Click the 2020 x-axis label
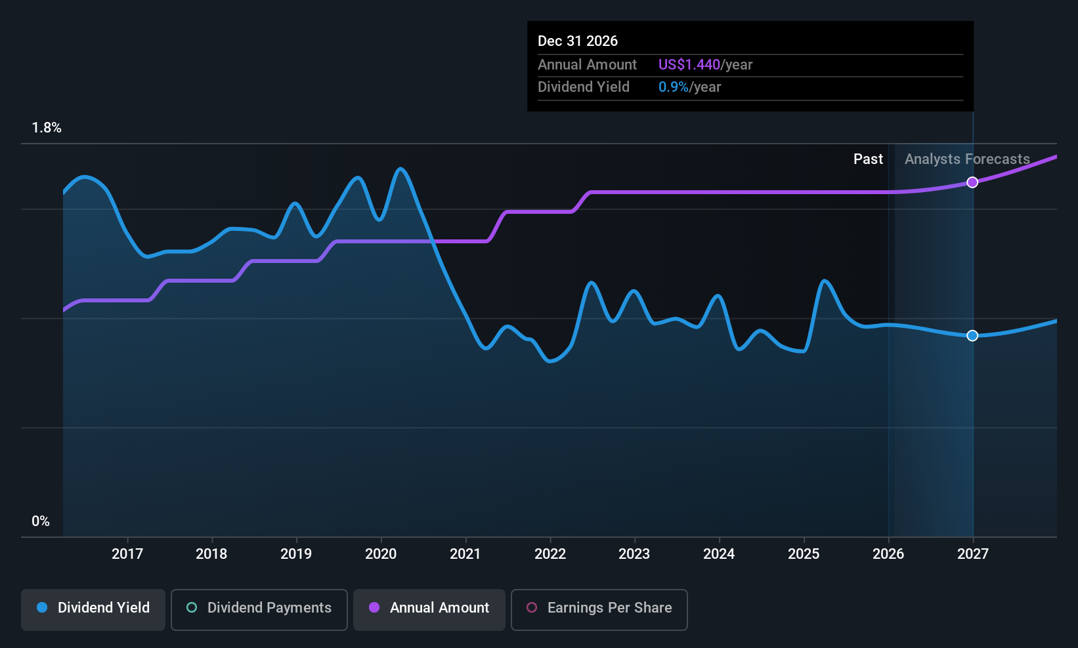This screenshot has width=1078, height=648. coord(381,554)
